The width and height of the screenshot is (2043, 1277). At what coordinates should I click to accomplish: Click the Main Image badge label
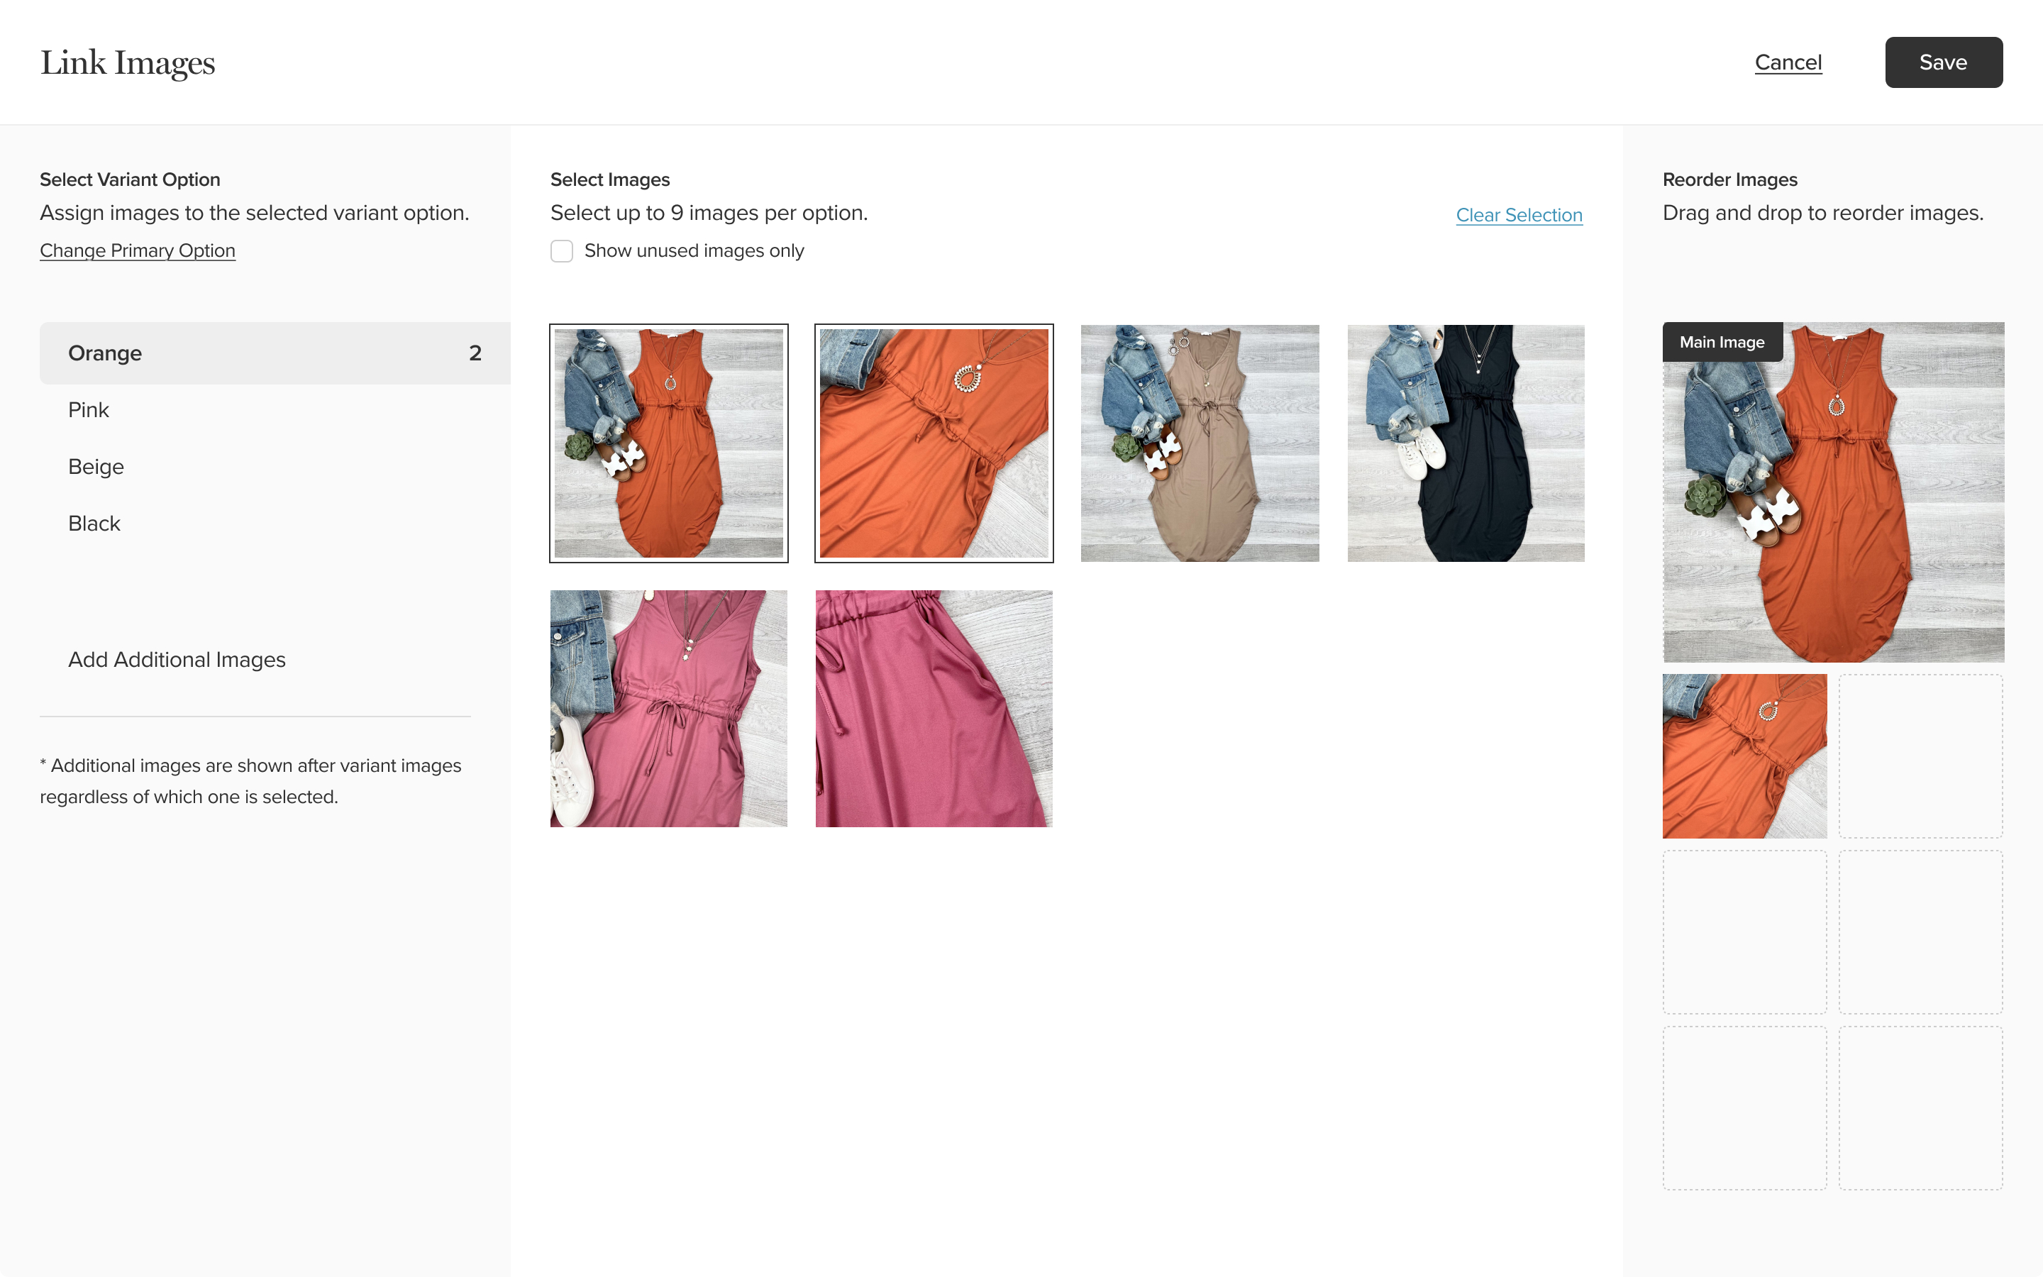pos(1722,342)
